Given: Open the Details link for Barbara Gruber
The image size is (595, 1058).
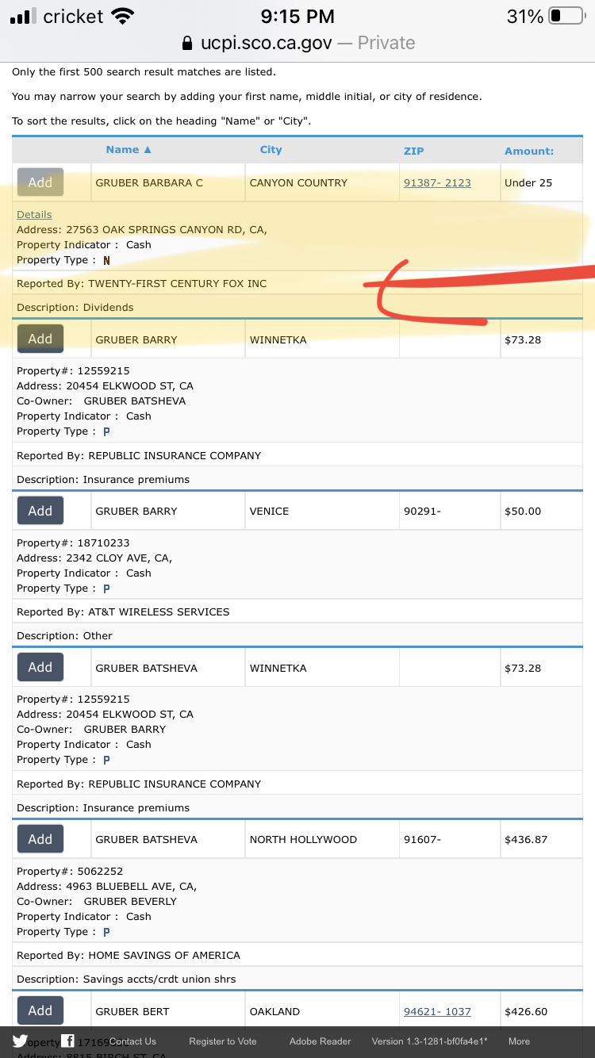Looking at the screenshot, I should pyautogui.click(x=34, y=214).
